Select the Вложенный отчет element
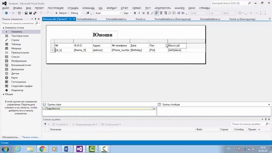The image size is (272, 153). (x=21, y=65)
